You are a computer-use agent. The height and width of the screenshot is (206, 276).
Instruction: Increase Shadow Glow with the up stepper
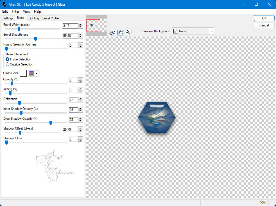click(80, 138)
